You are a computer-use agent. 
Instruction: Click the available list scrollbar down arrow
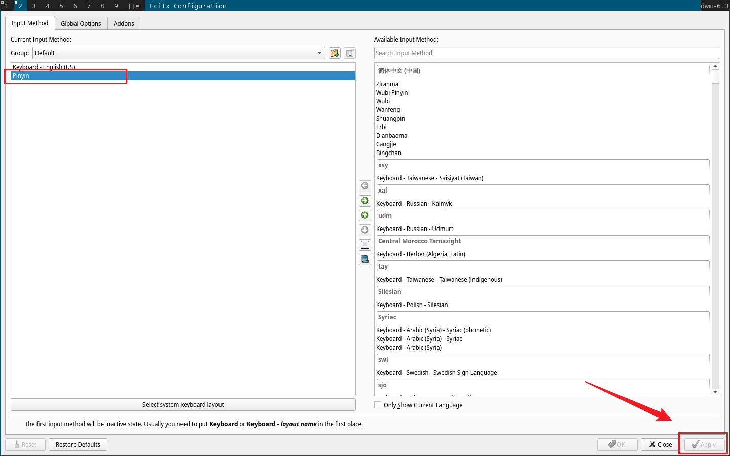[x=715, y=392]
